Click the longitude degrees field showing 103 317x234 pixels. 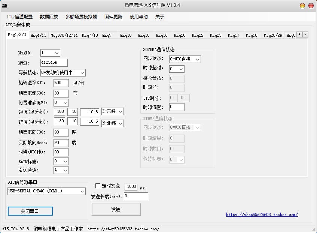(x=60, y=112)
